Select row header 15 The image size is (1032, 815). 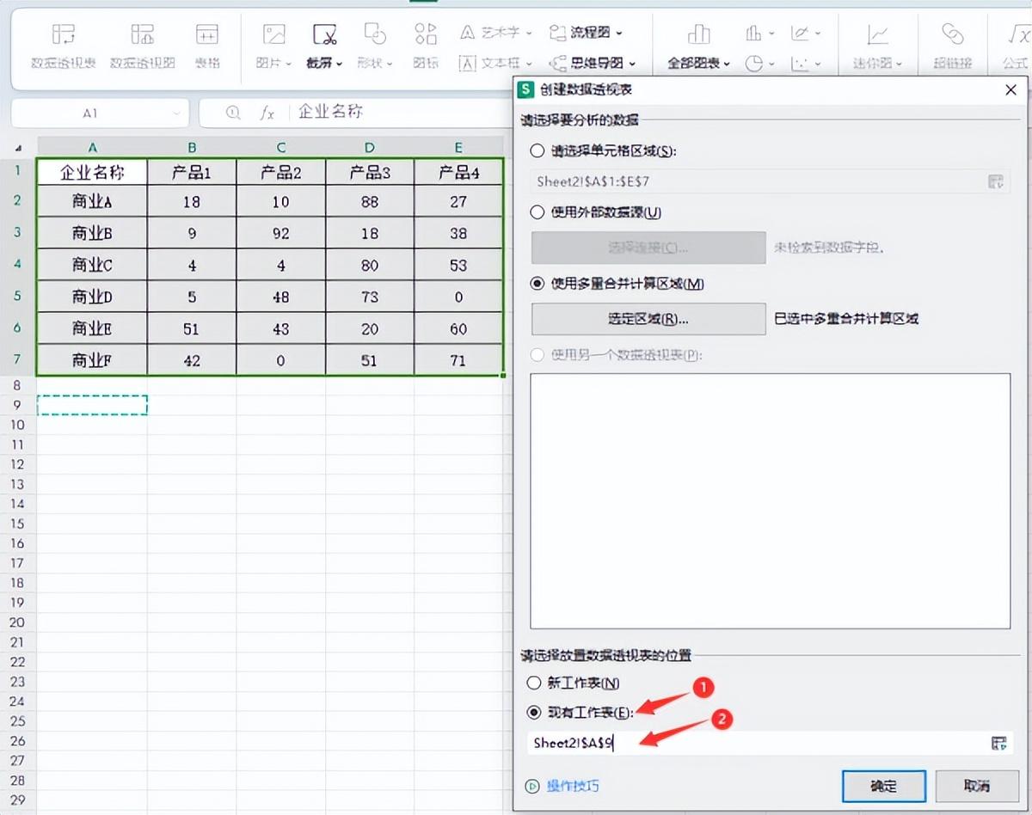[x=18, y=524]
